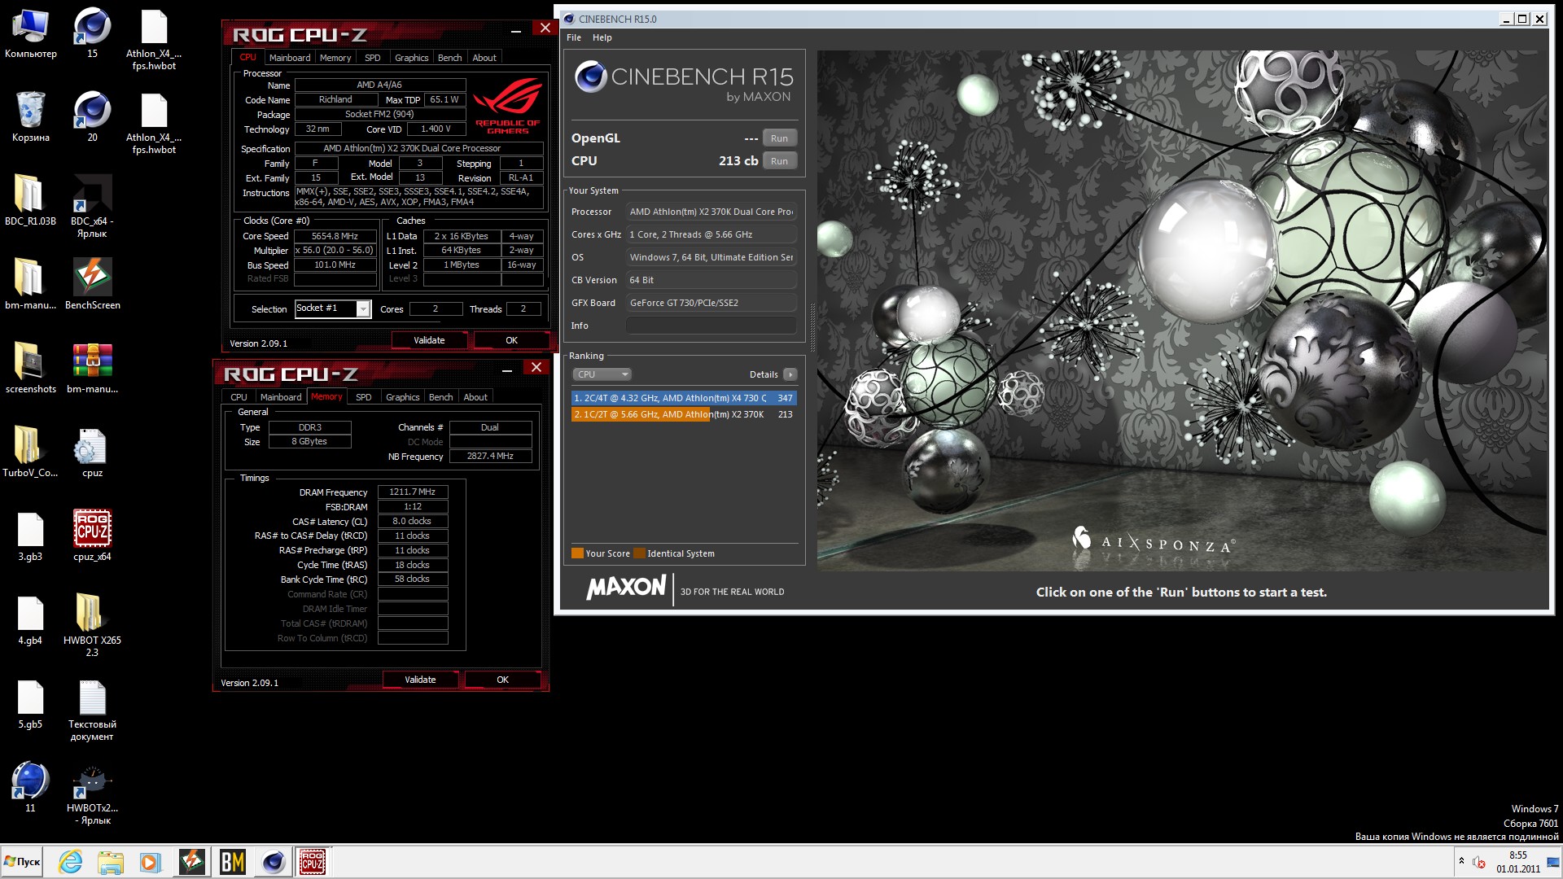The height and width of the screenshot is (879, 1563).
Task: Click the empty Info field in Cinebench
Action: 711,326
